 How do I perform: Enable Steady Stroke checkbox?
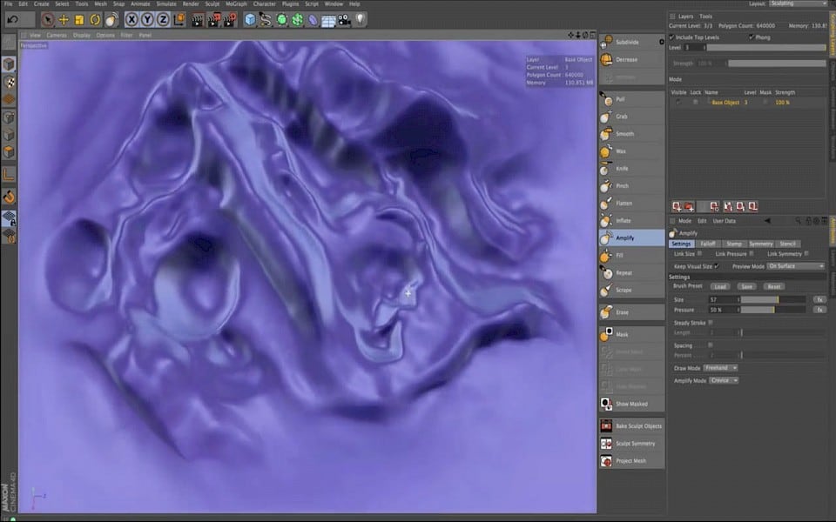point(711,323)
